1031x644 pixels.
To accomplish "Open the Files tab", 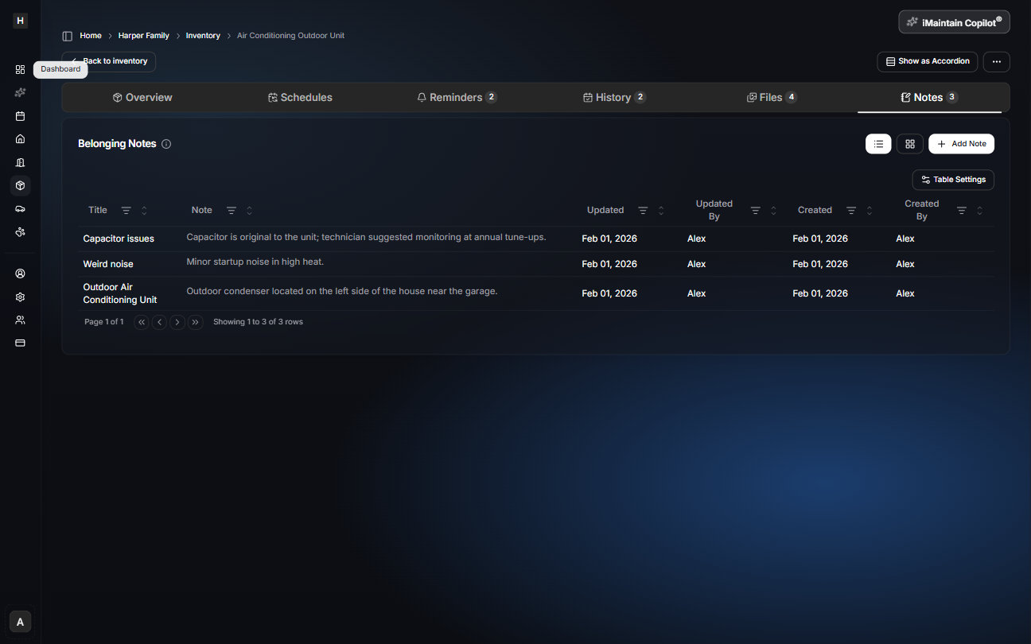I will 770,98.
